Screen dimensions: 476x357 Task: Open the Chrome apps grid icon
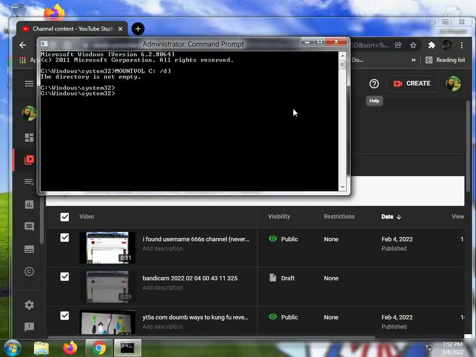click(x=22, y=60)
